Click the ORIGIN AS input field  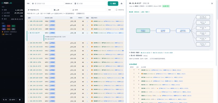point(90,4)
